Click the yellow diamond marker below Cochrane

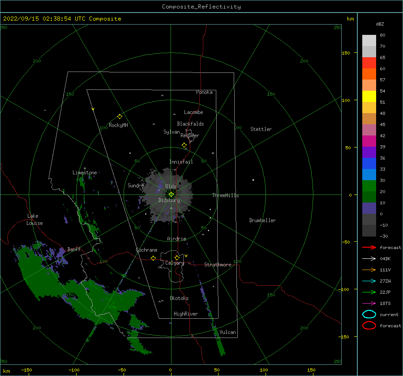(x=153, y=258)
